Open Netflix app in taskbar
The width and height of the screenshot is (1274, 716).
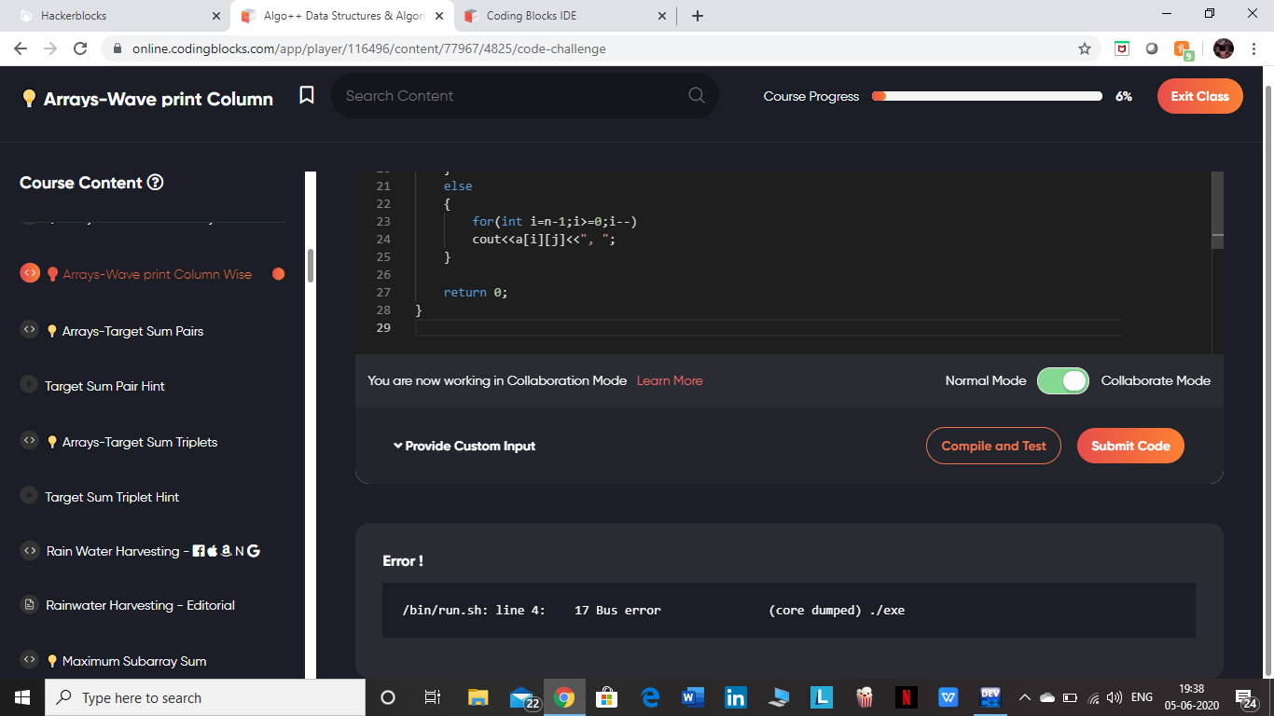(x=907, y=697)
